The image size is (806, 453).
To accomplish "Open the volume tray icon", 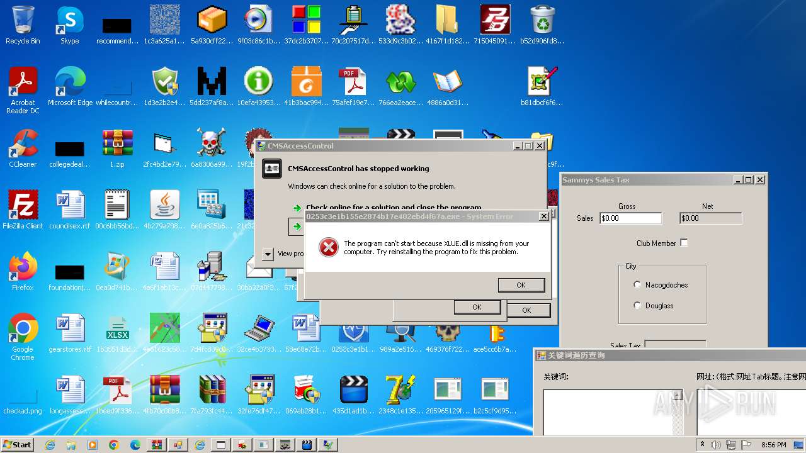I will (716, 445).
